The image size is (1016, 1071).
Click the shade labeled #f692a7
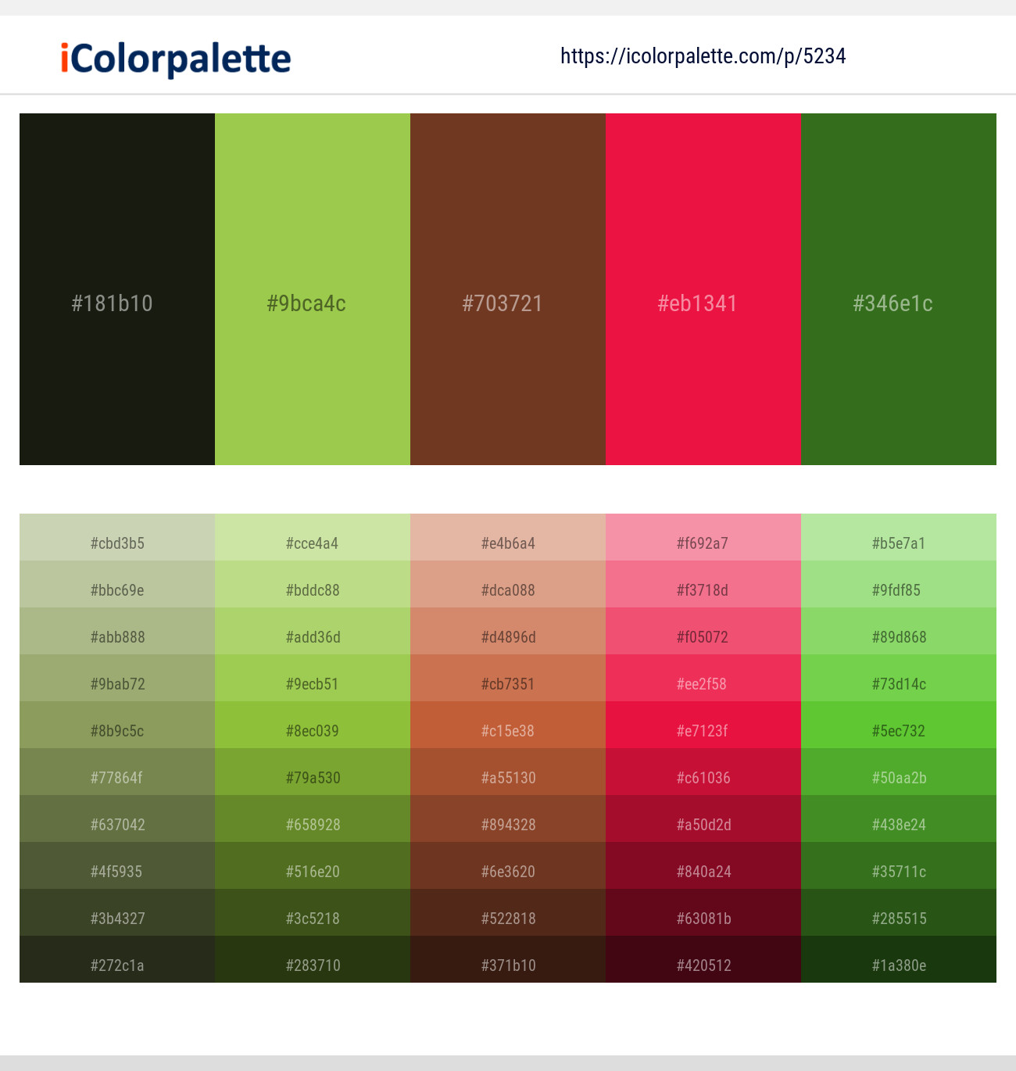703,543
